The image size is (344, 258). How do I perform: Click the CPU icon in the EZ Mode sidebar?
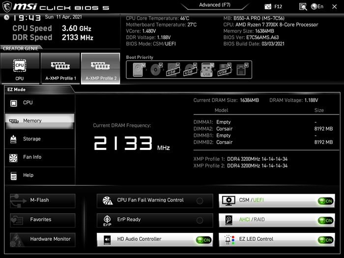click(14, 103)
